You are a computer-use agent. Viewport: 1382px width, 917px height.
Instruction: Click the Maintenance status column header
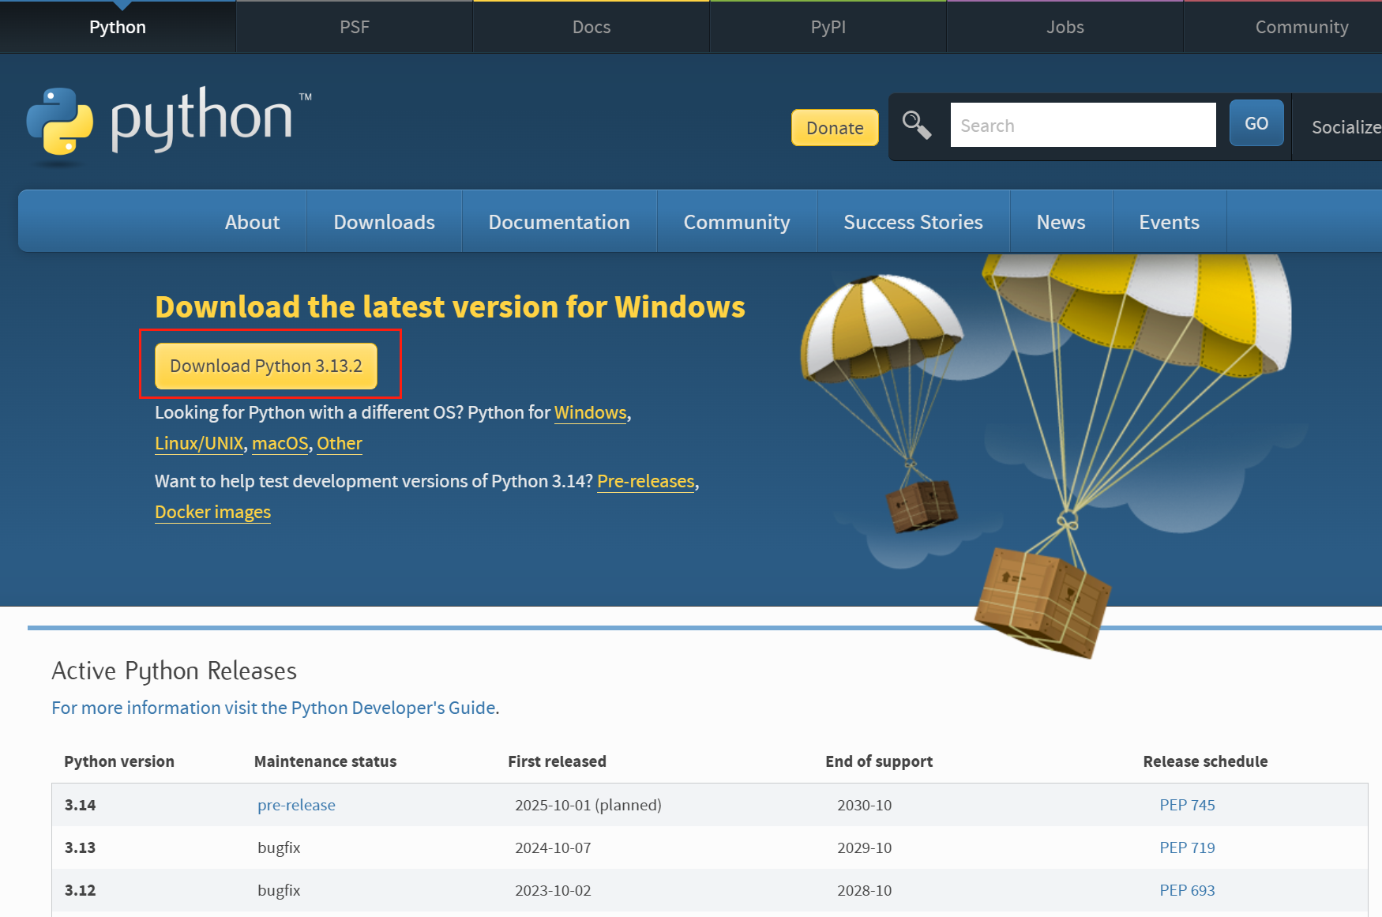[x=325, y=761]
